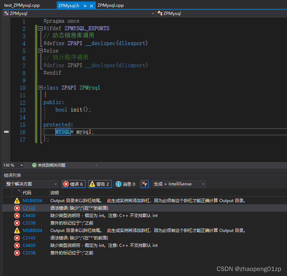Click the error icon of last C2238 row

click(x=17, y=253)
